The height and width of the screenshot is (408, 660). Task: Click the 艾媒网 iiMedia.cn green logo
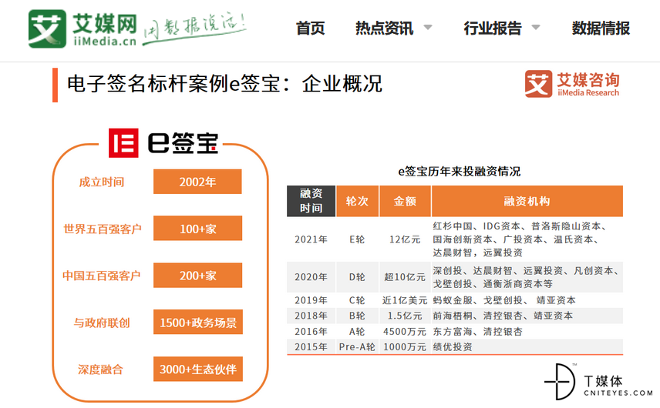[x=82, y=28]
